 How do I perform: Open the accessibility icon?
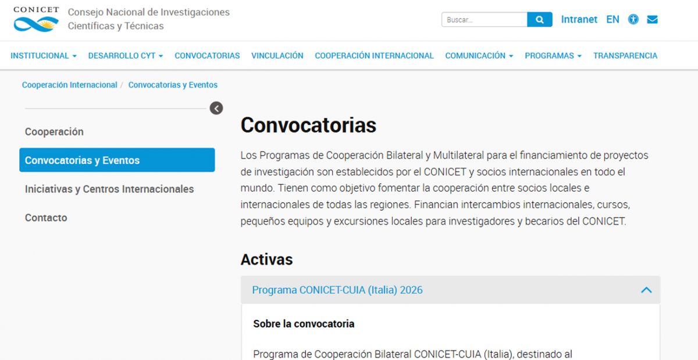click(633, 19)
